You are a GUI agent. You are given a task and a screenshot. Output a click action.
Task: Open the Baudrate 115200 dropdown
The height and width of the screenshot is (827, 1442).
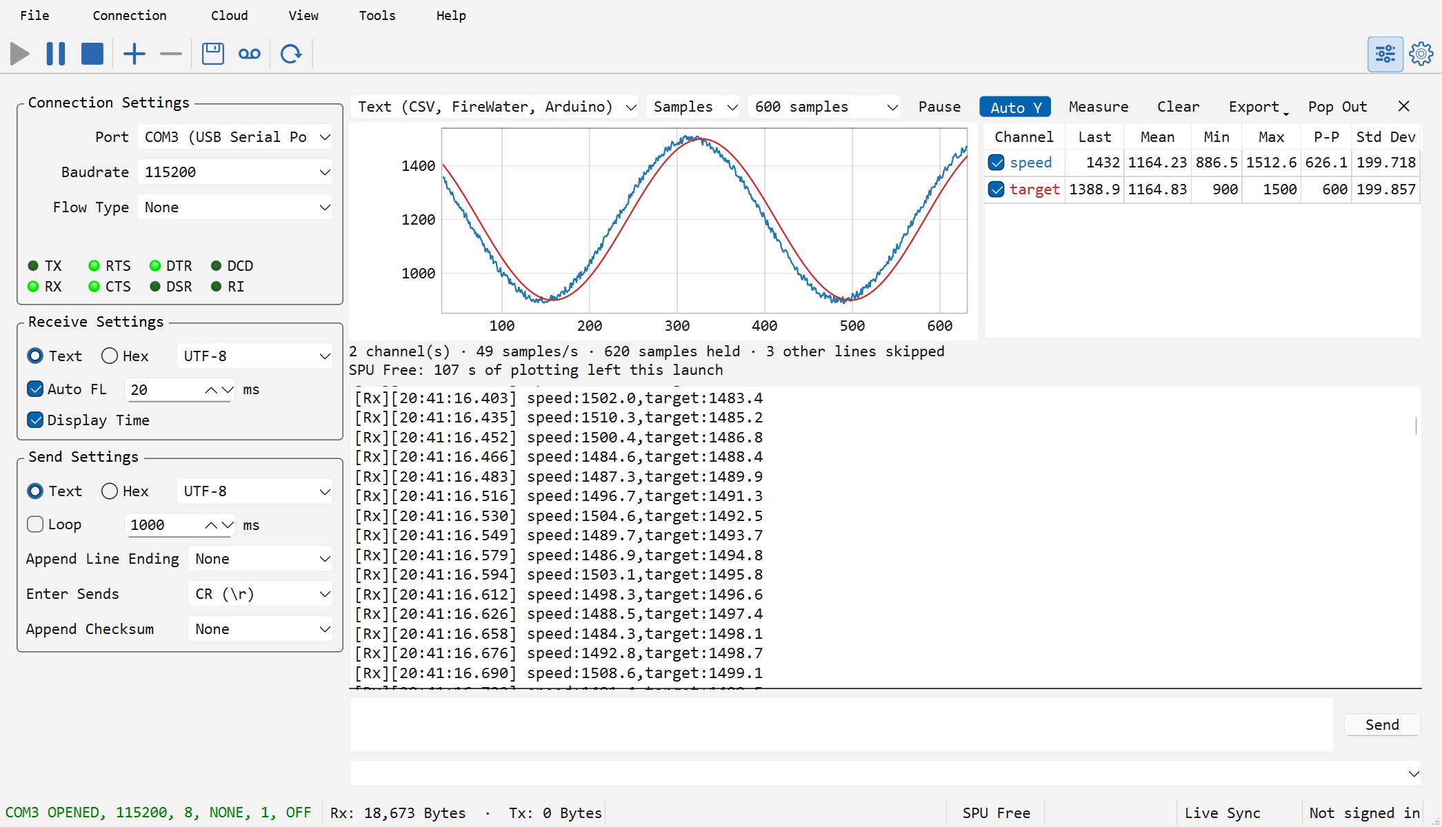pyautogui.click(x=234, y=172)
